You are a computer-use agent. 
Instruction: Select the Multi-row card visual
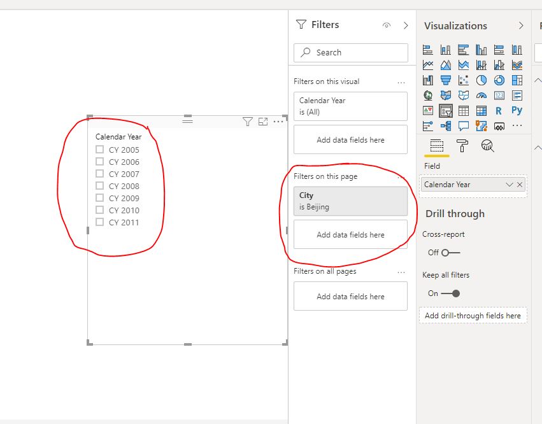tap(517, 95)
